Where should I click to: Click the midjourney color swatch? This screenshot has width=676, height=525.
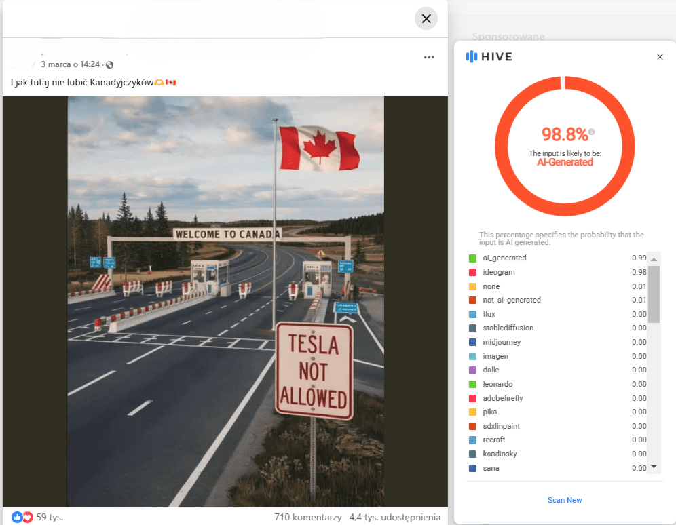click(x=472, y=342)
